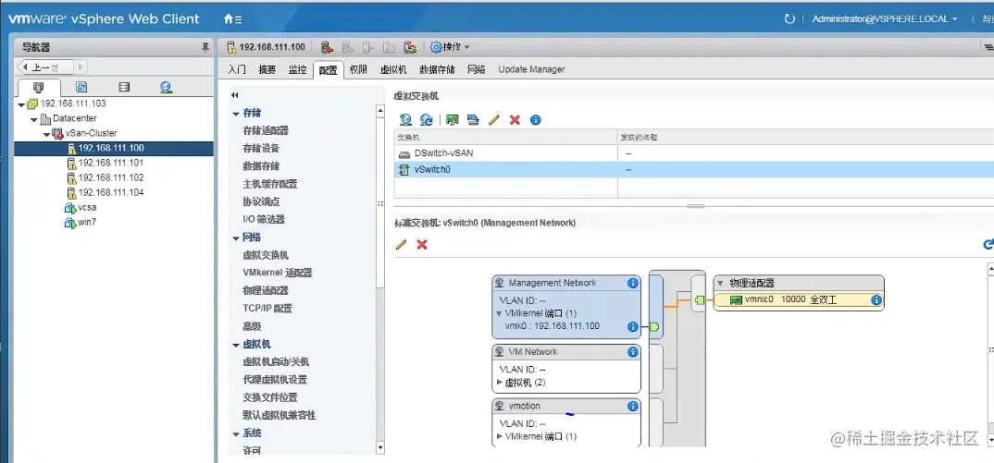The image size is (994, 463).
Task: Switch to the 网络 tab
Action: 477,69
